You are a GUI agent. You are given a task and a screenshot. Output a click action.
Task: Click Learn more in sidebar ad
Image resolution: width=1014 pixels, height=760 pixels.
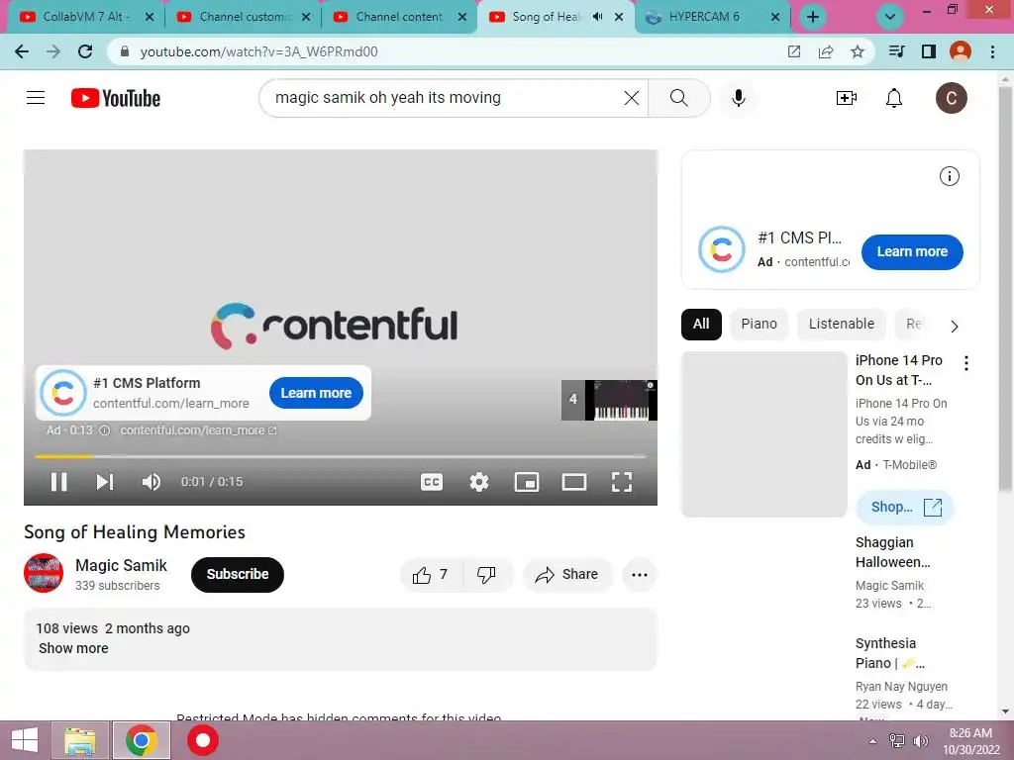912,252
